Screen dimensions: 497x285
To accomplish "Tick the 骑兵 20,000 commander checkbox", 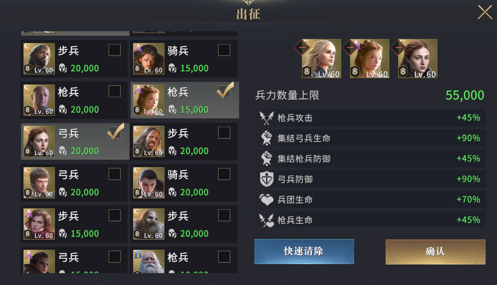I will click(x=224, y=174).
